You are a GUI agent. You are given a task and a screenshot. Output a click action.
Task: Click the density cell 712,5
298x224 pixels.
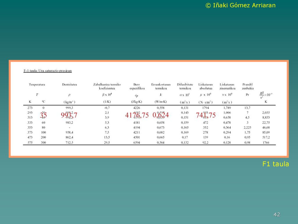(x=69, y=142)
